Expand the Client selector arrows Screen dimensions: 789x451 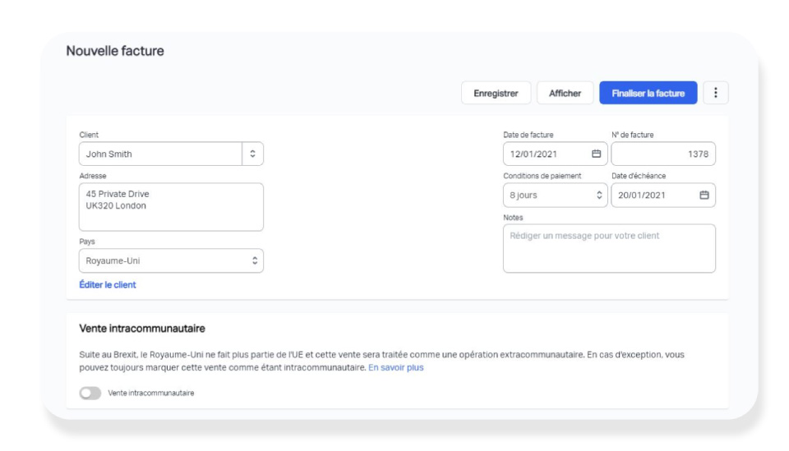coord(252,154)
